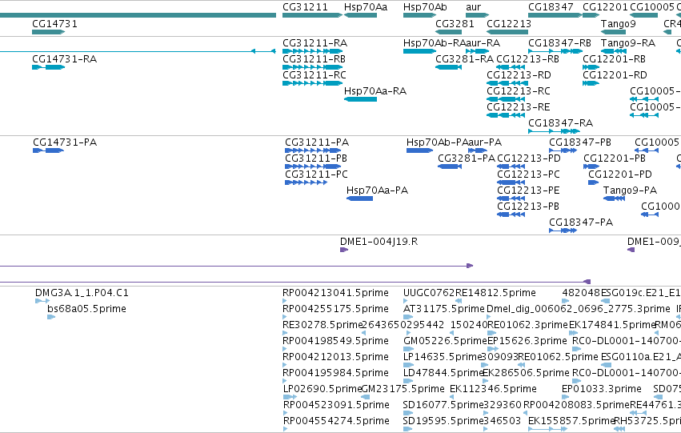This screenshot has width=681, height=433.
Task: Select EST EK112346.5prime
Action: tap(451, 397)
